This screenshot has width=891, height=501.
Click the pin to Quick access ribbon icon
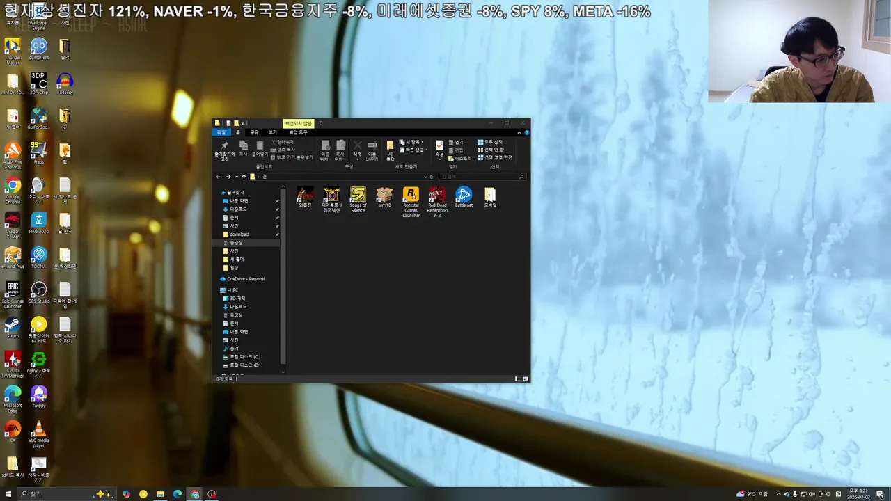(x=224, y=151)
